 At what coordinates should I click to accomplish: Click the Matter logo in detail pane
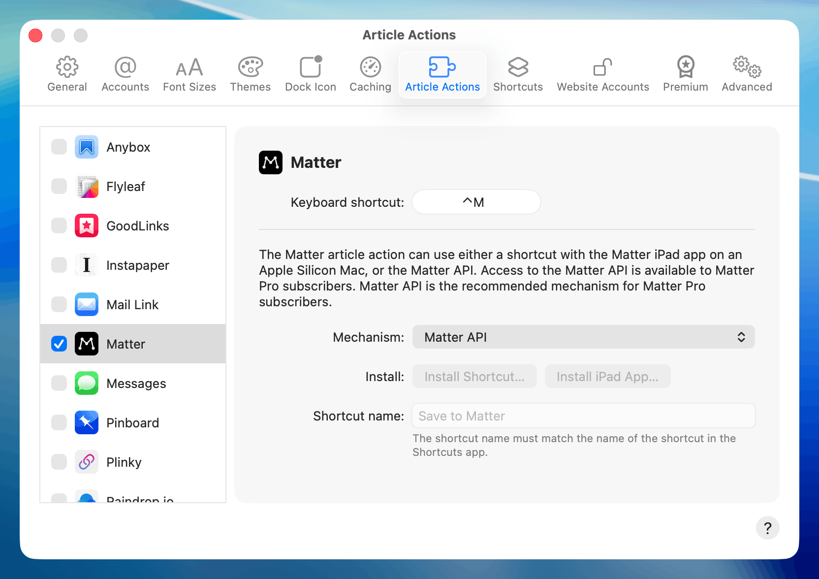(271, 162)
